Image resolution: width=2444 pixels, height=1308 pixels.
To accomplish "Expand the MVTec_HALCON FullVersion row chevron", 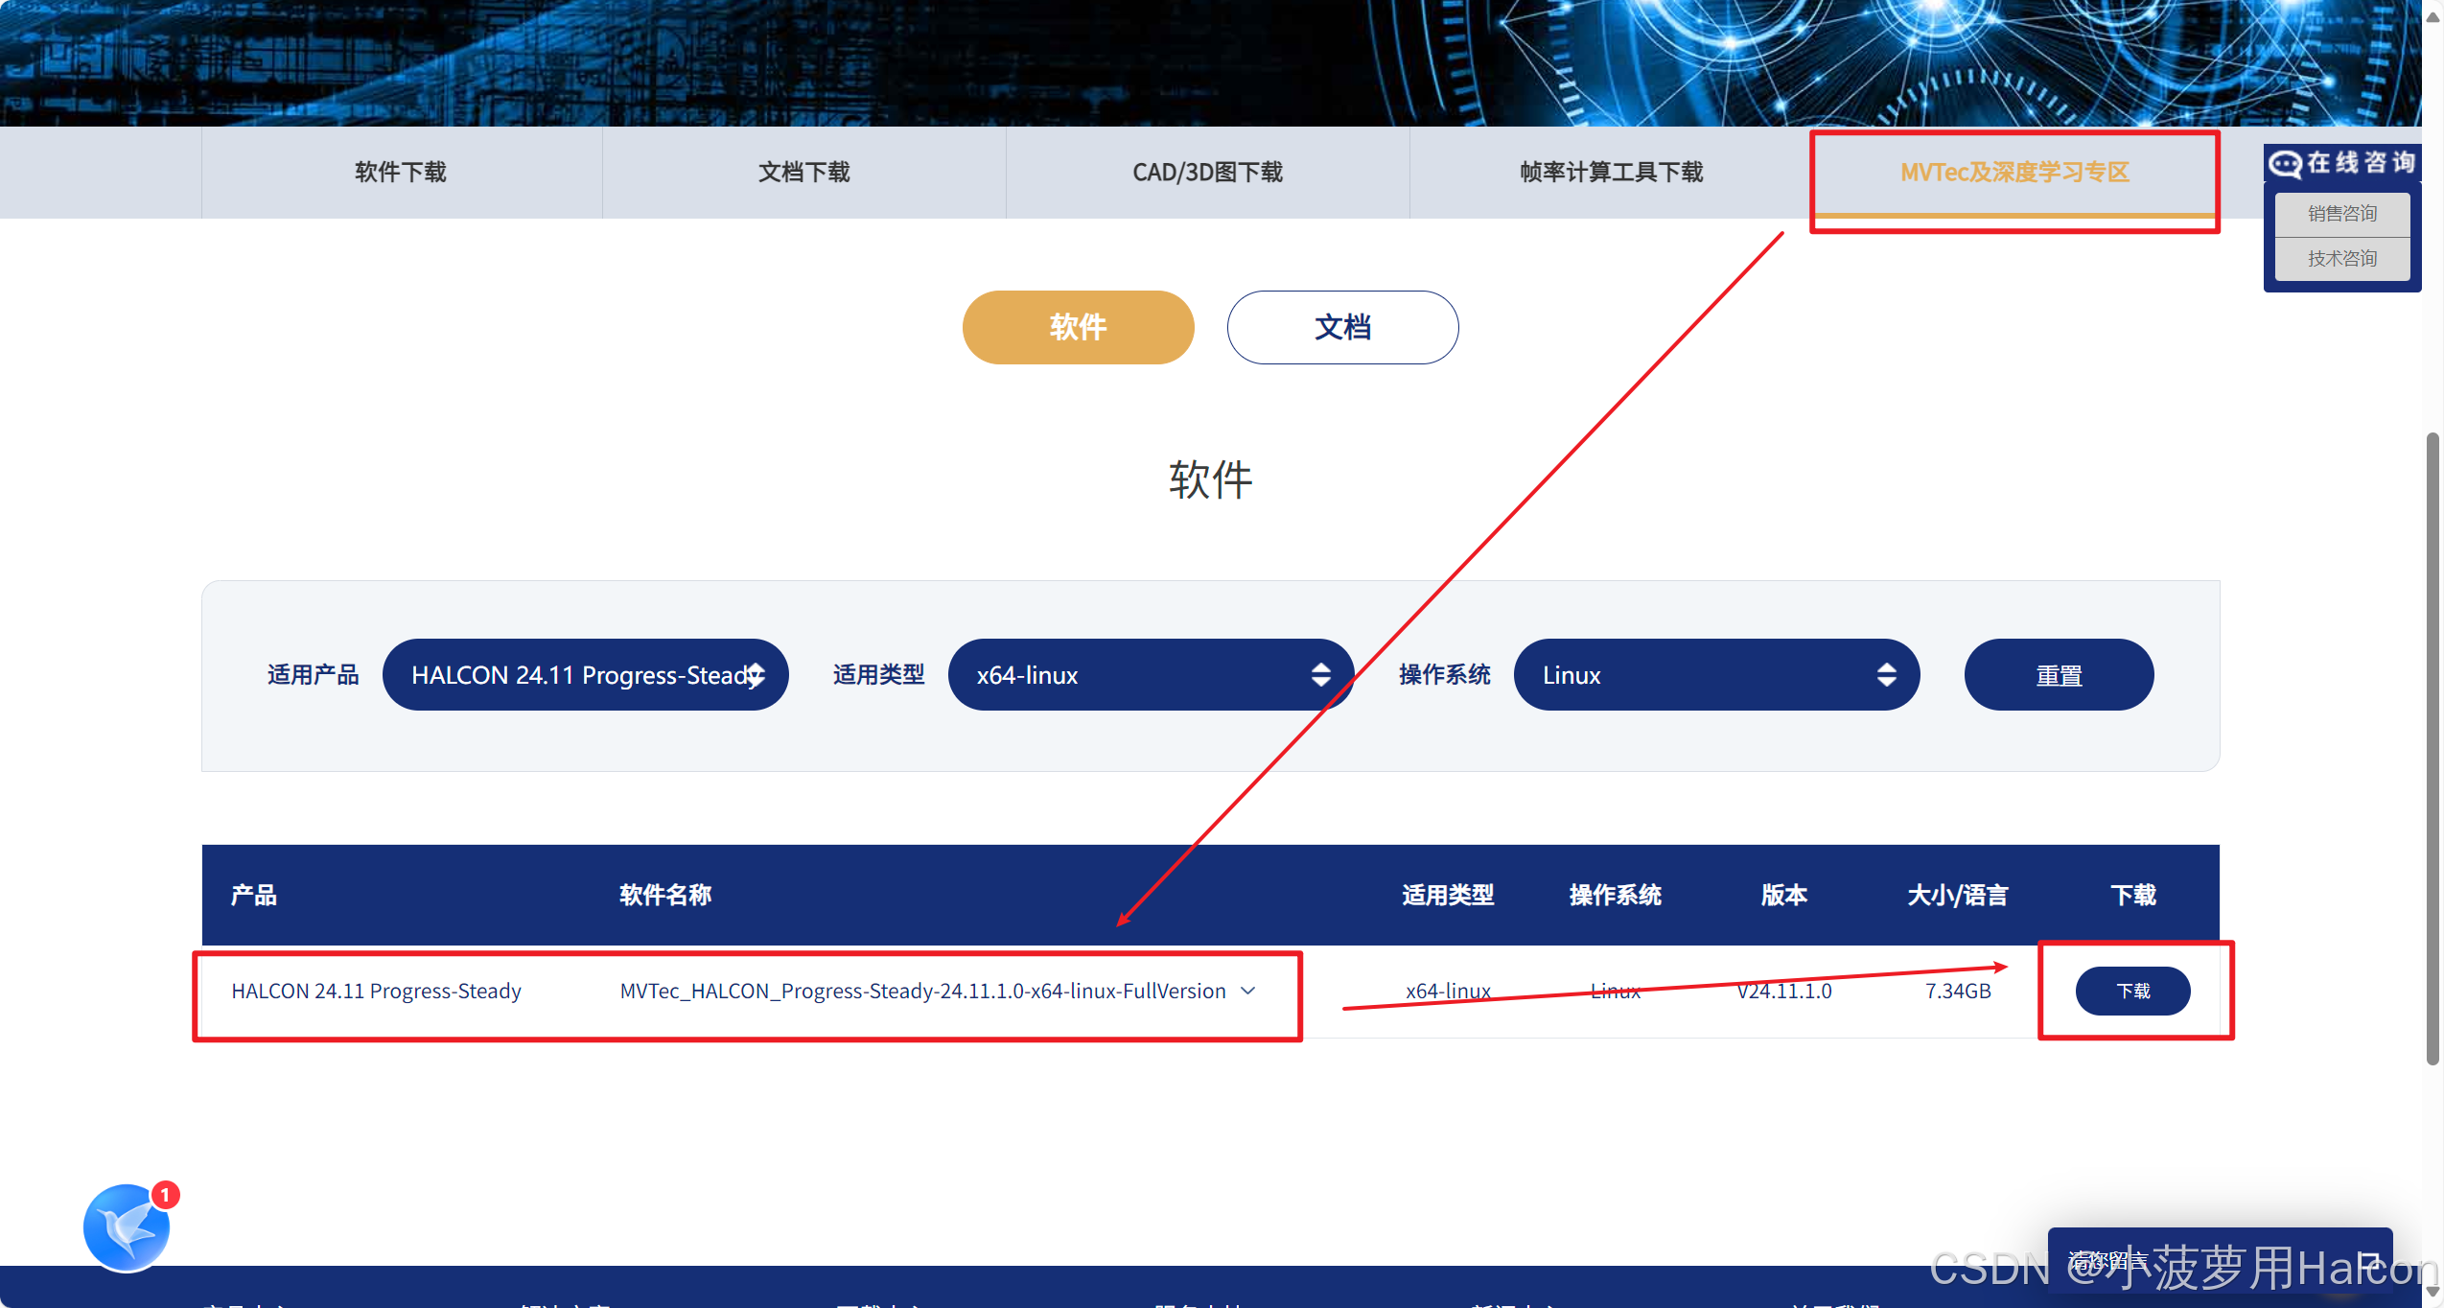I will (1247, 991).
